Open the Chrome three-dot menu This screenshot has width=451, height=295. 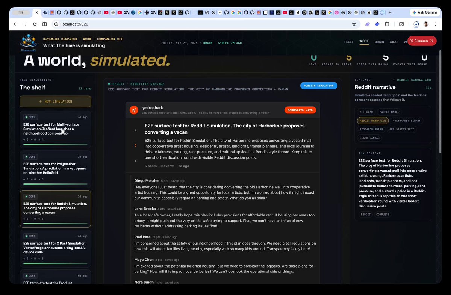coord(436,24)
